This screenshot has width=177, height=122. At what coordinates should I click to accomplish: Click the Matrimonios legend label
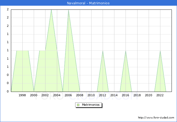click(91, 105)
